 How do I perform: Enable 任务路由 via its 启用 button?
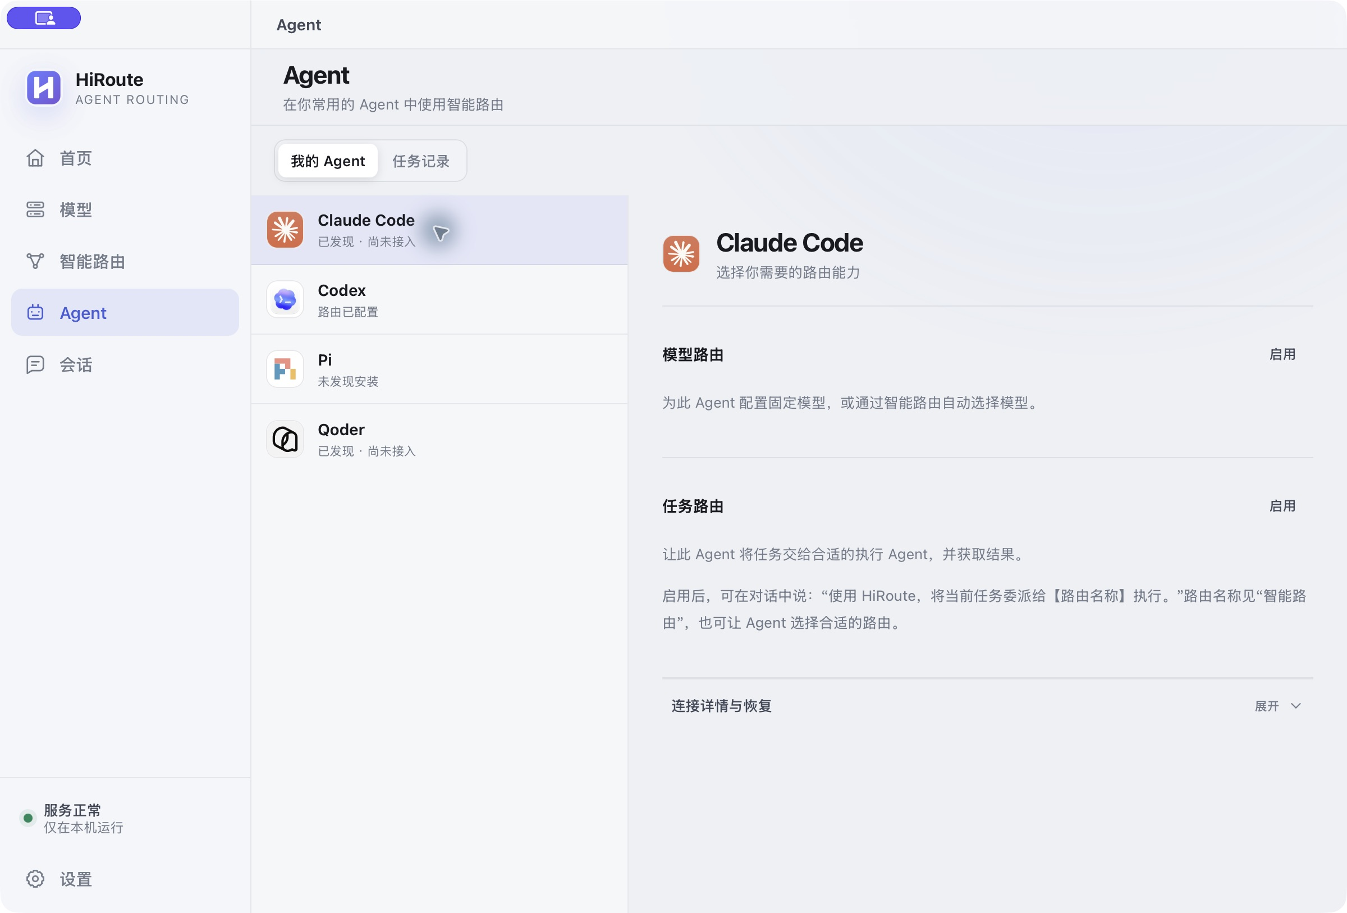[1282, 506]
